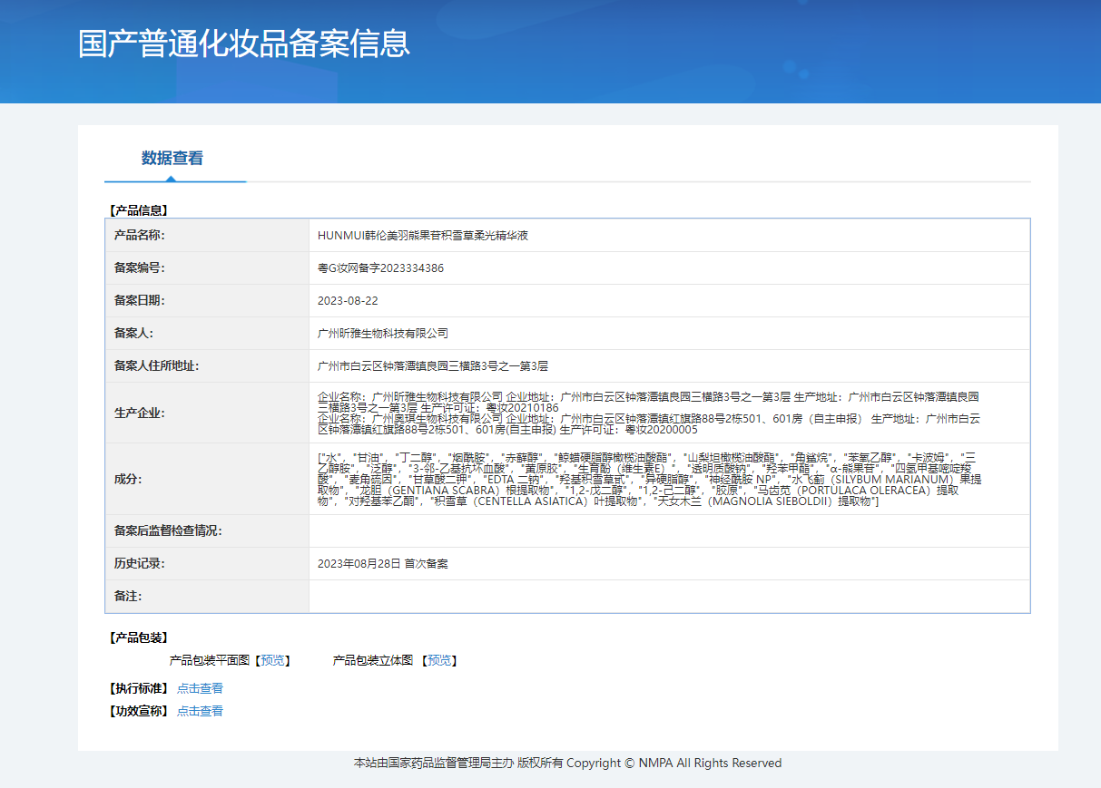
Task: Select the 备案编号 label cell
Action: pos(207,268)
